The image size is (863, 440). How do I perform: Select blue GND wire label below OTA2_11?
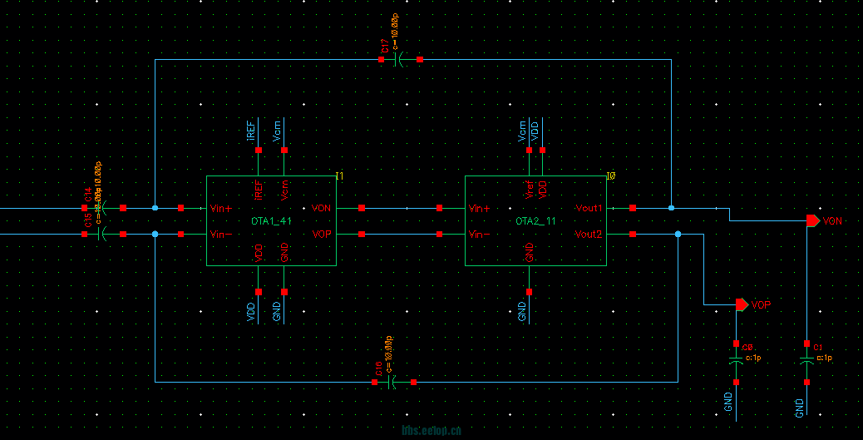[522, 312]
